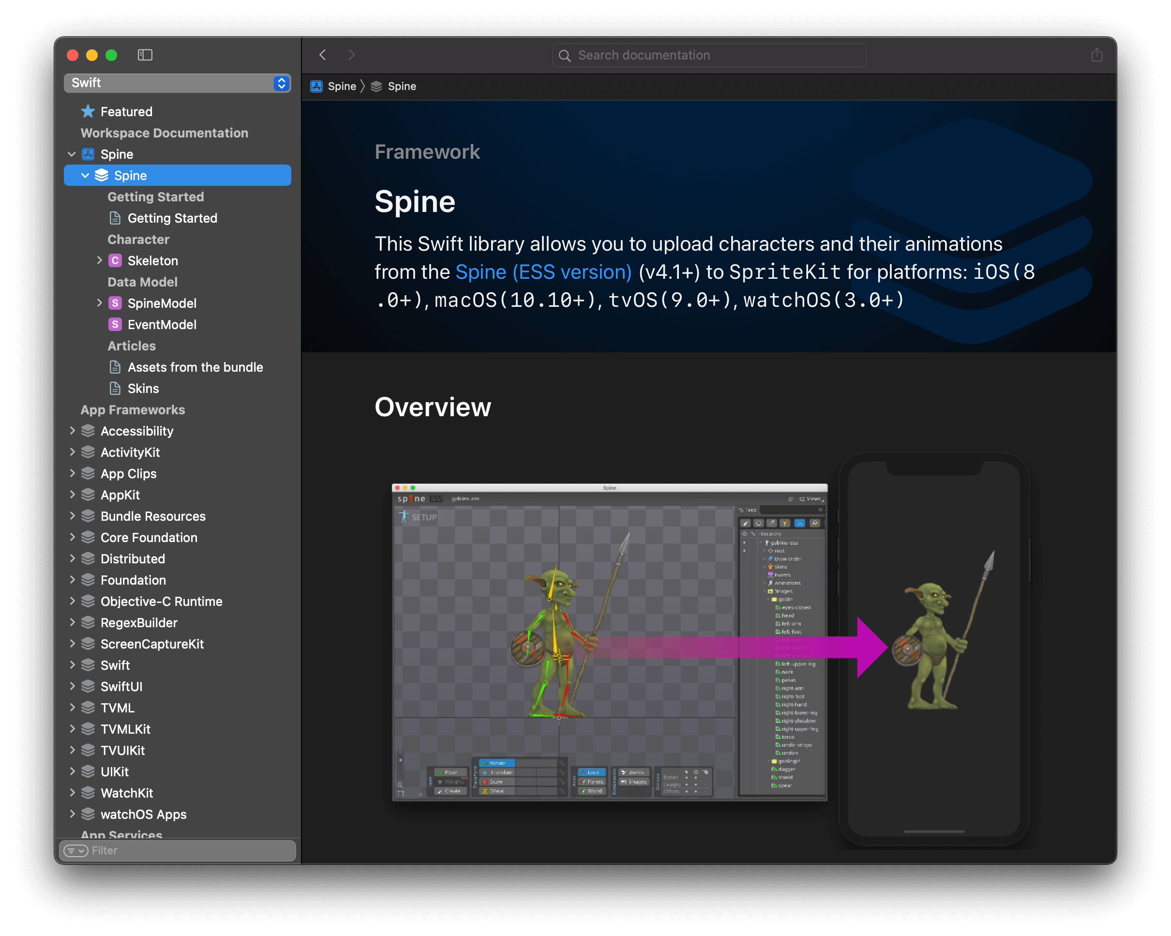Select the TVUIKit framework row
The image size is (1171, 936).
tap(177, 750)
